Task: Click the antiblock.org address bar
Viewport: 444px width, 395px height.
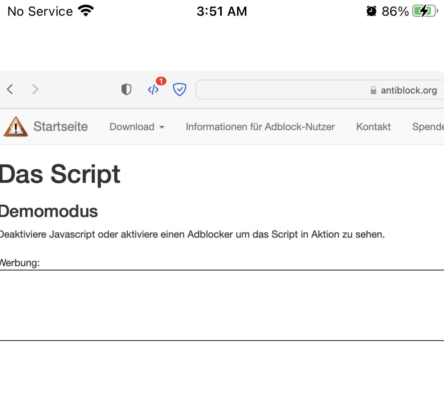Action: pyautogui.click(x=320, y=90)
